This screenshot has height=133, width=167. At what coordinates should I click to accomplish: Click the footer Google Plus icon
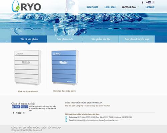(24, 113)
